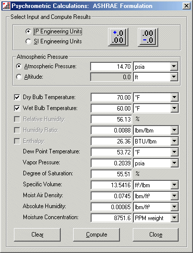Click the Moisture Concentration label

coord(51,217)
